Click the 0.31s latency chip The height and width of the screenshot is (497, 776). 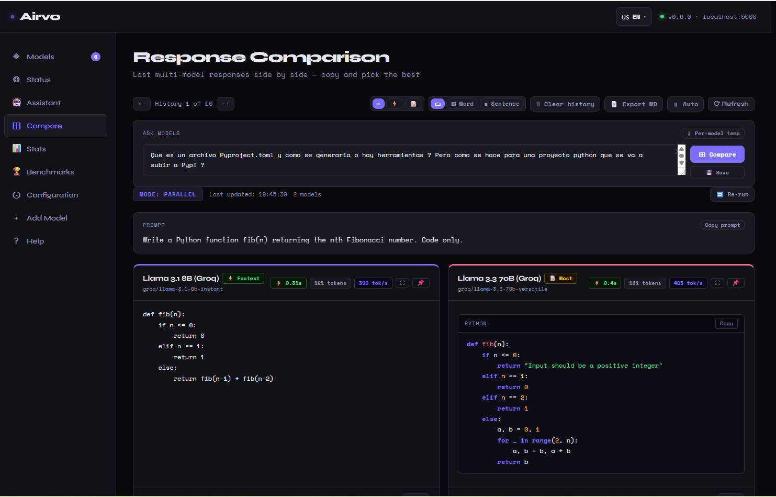coord(289,283)
